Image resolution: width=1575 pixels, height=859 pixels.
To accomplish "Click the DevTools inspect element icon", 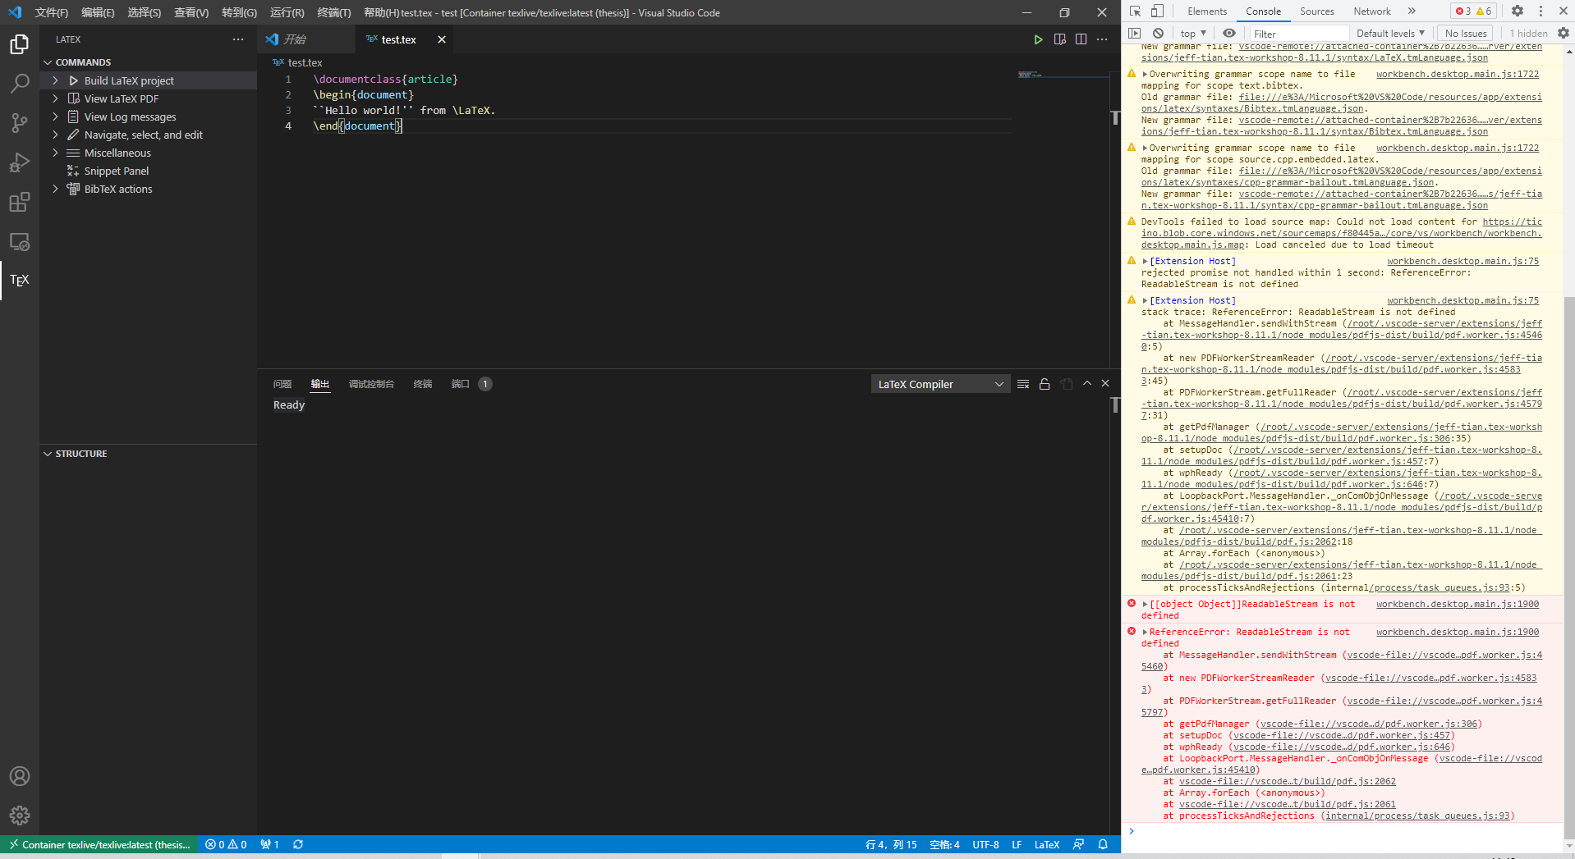I will coord(1135,11).
